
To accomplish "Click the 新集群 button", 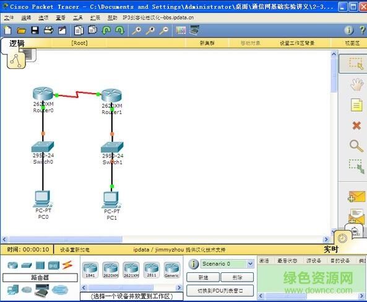I will click(207, 43).
